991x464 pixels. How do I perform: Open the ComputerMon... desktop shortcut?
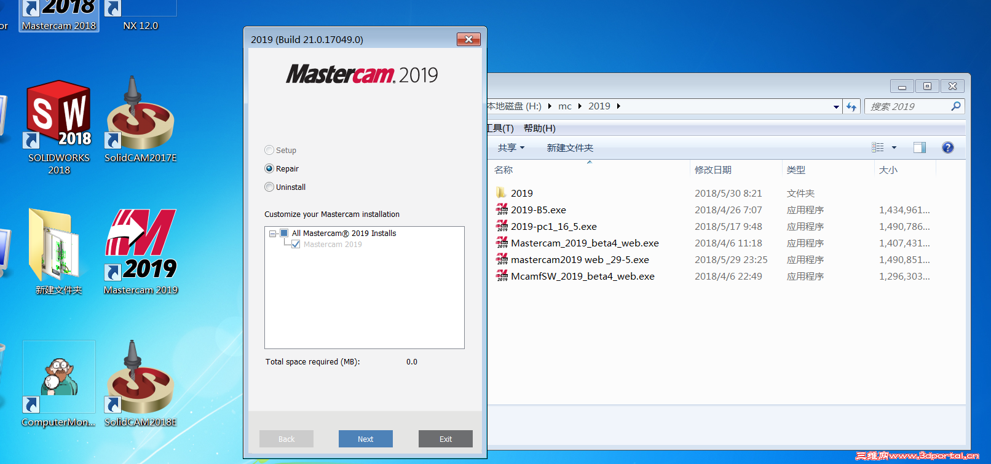(58, 384)
